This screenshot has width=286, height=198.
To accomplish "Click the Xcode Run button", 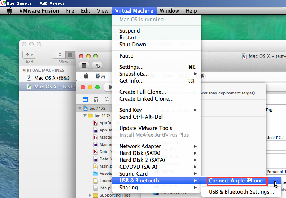I will click(x=110, y=87).
